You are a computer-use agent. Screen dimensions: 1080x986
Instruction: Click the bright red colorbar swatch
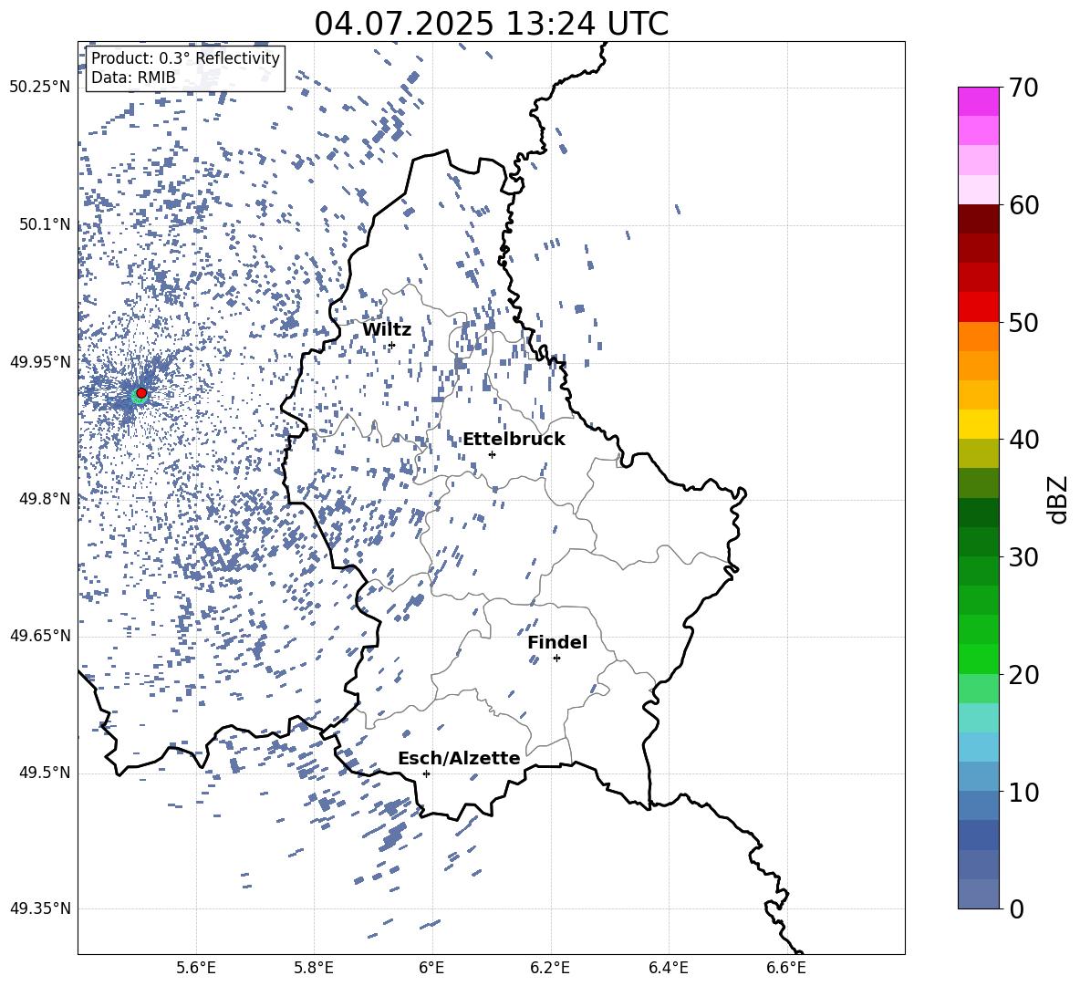click(x=978, y=307)
